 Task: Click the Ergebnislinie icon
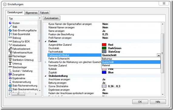click(x=10, y=78)
